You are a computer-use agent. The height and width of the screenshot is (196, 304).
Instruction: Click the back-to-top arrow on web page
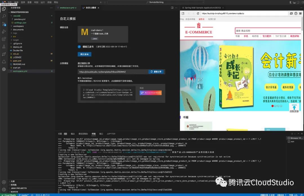click(294, 108)
